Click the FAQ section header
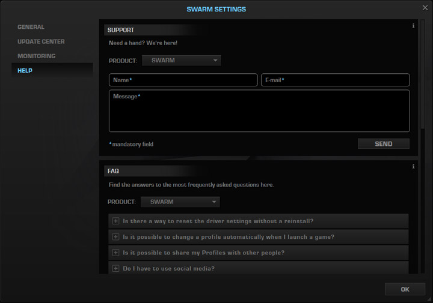 (113, 171)
